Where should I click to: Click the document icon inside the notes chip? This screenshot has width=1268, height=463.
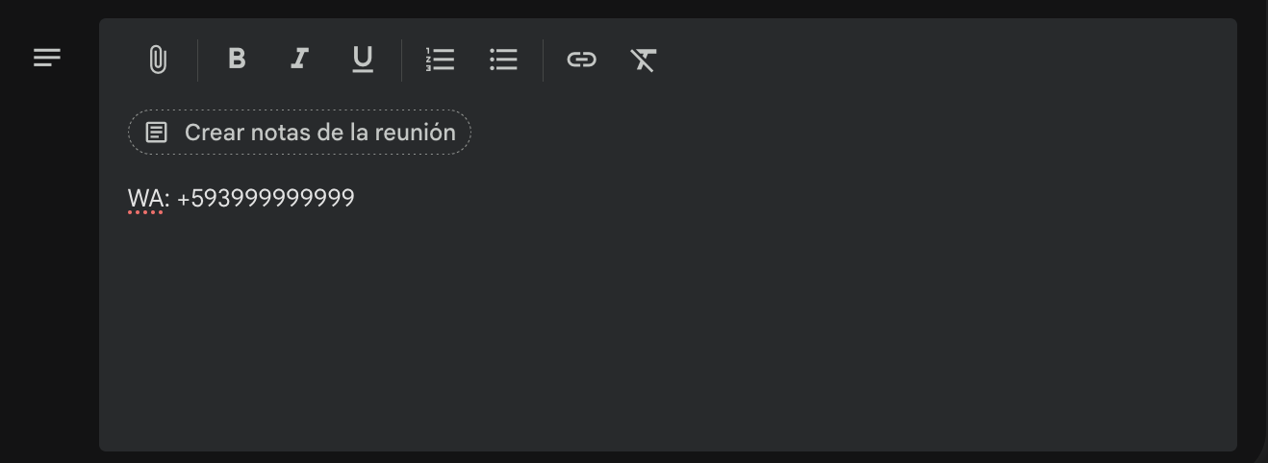point(156,133)
